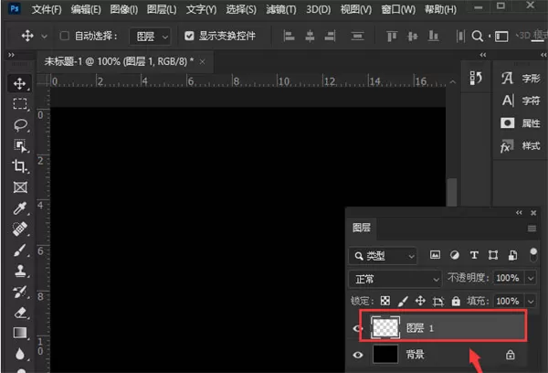Open the 图像(I) menu
The image size is (548, 373).
(123, 9)
